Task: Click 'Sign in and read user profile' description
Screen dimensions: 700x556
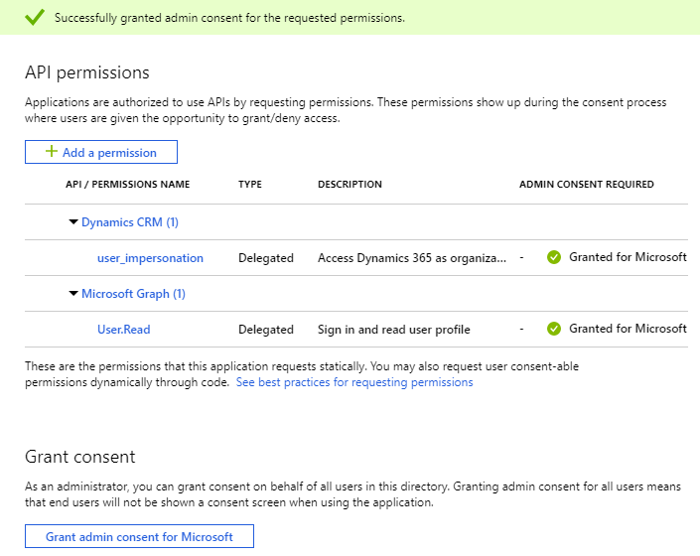Action: pos(394,330)
